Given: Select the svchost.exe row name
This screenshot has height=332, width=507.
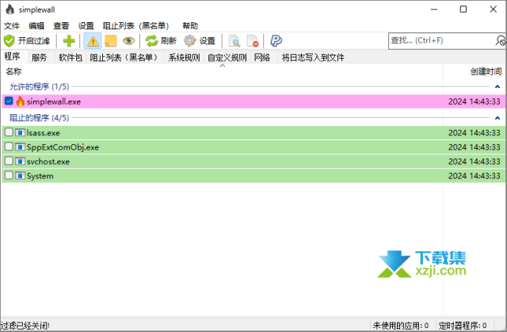Looking at the screenshot, I should (x=48, y=162).
